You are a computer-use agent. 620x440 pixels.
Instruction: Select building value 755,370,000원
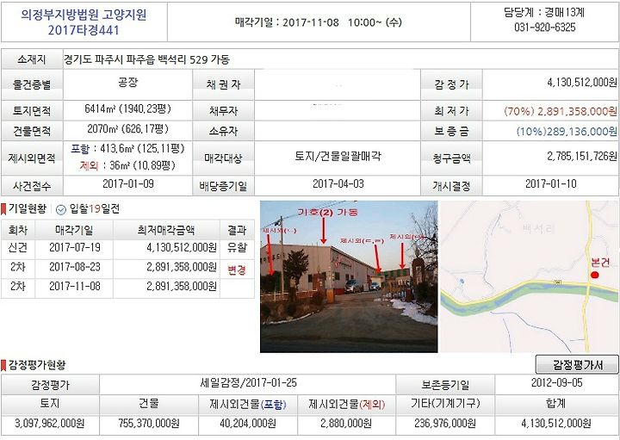(149, 424)
